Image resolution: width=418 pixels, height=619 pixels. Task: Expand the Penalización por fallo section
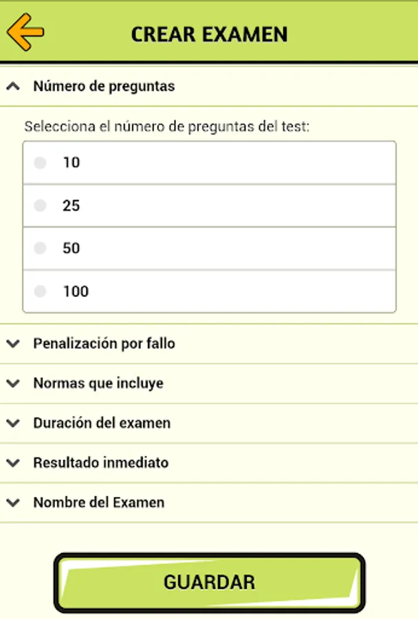pyautogui.click(x=104, y=344)
